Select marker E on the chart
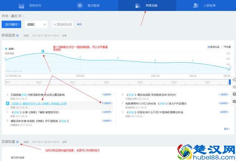Screen dimensions: 236x161 (155, 61)
